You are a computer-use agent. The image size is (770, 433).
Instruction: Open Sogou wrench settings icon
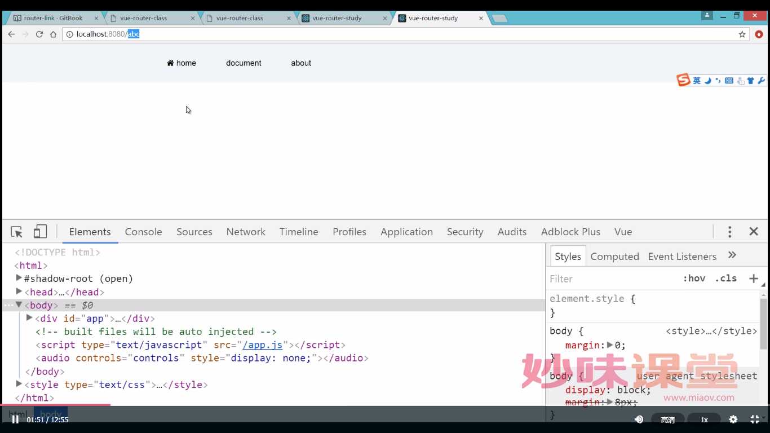pos(761,81)
